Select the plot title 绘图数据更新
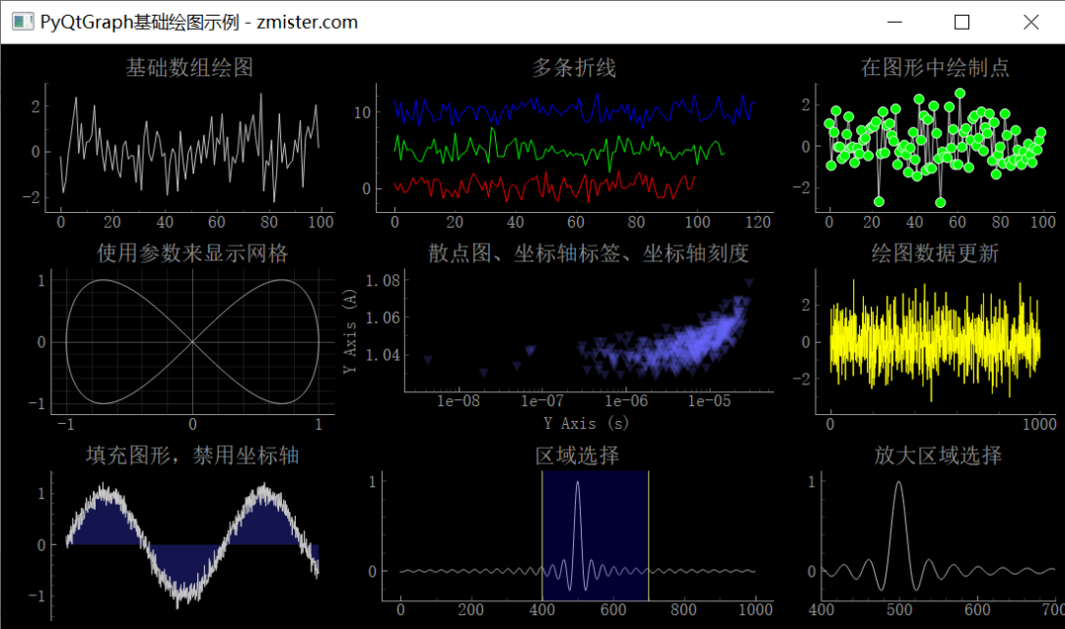This screenshot has height=629, width=1065. 935,253
